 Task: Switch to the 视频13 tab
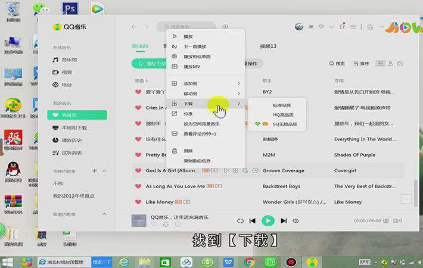click(268, 46)
